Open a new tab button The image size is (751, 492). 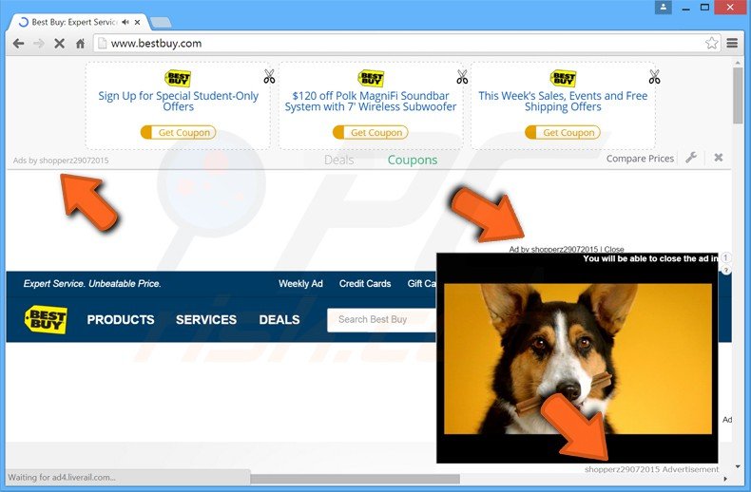161,23
